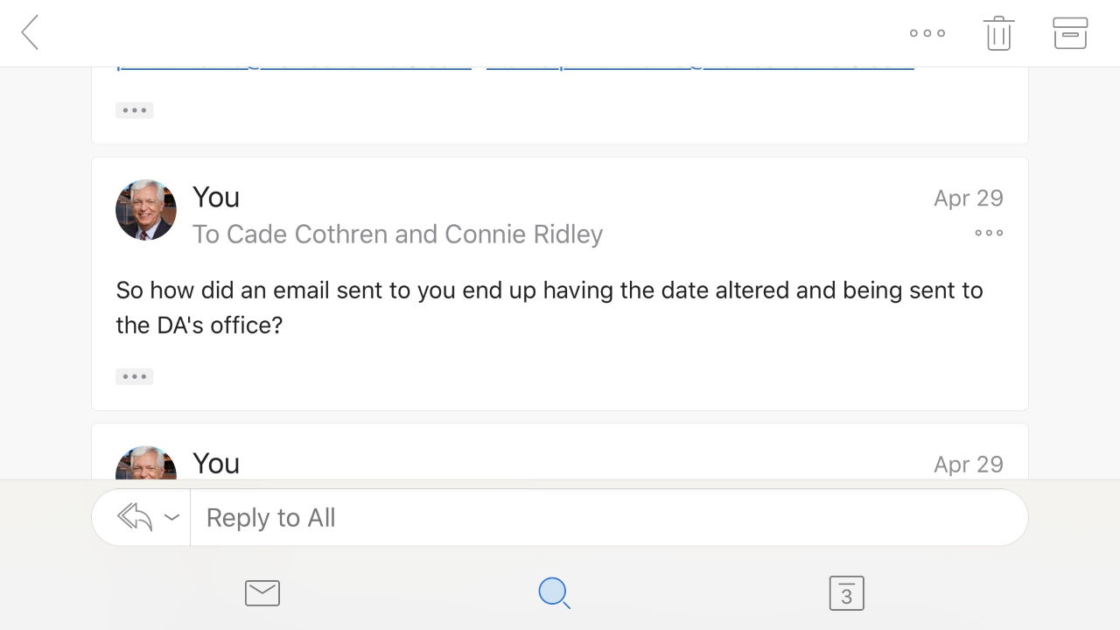Tap the Reply to All text field

[608, 517]
